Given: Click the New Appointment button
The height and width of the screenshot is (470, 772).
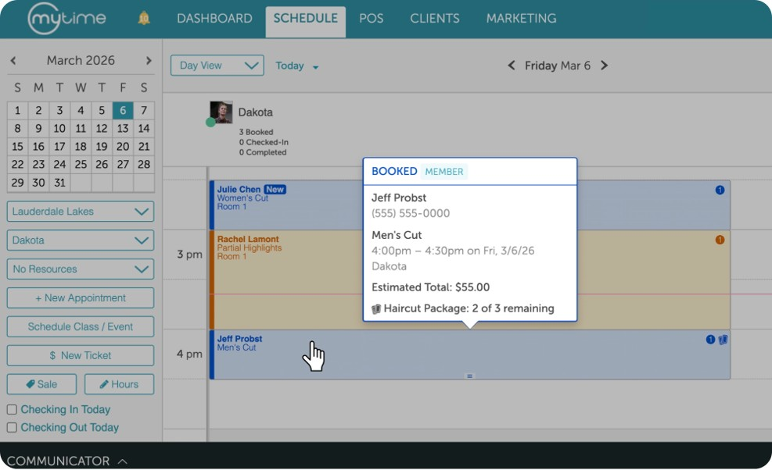Looking at the screenshot, I should click(81, 298).
